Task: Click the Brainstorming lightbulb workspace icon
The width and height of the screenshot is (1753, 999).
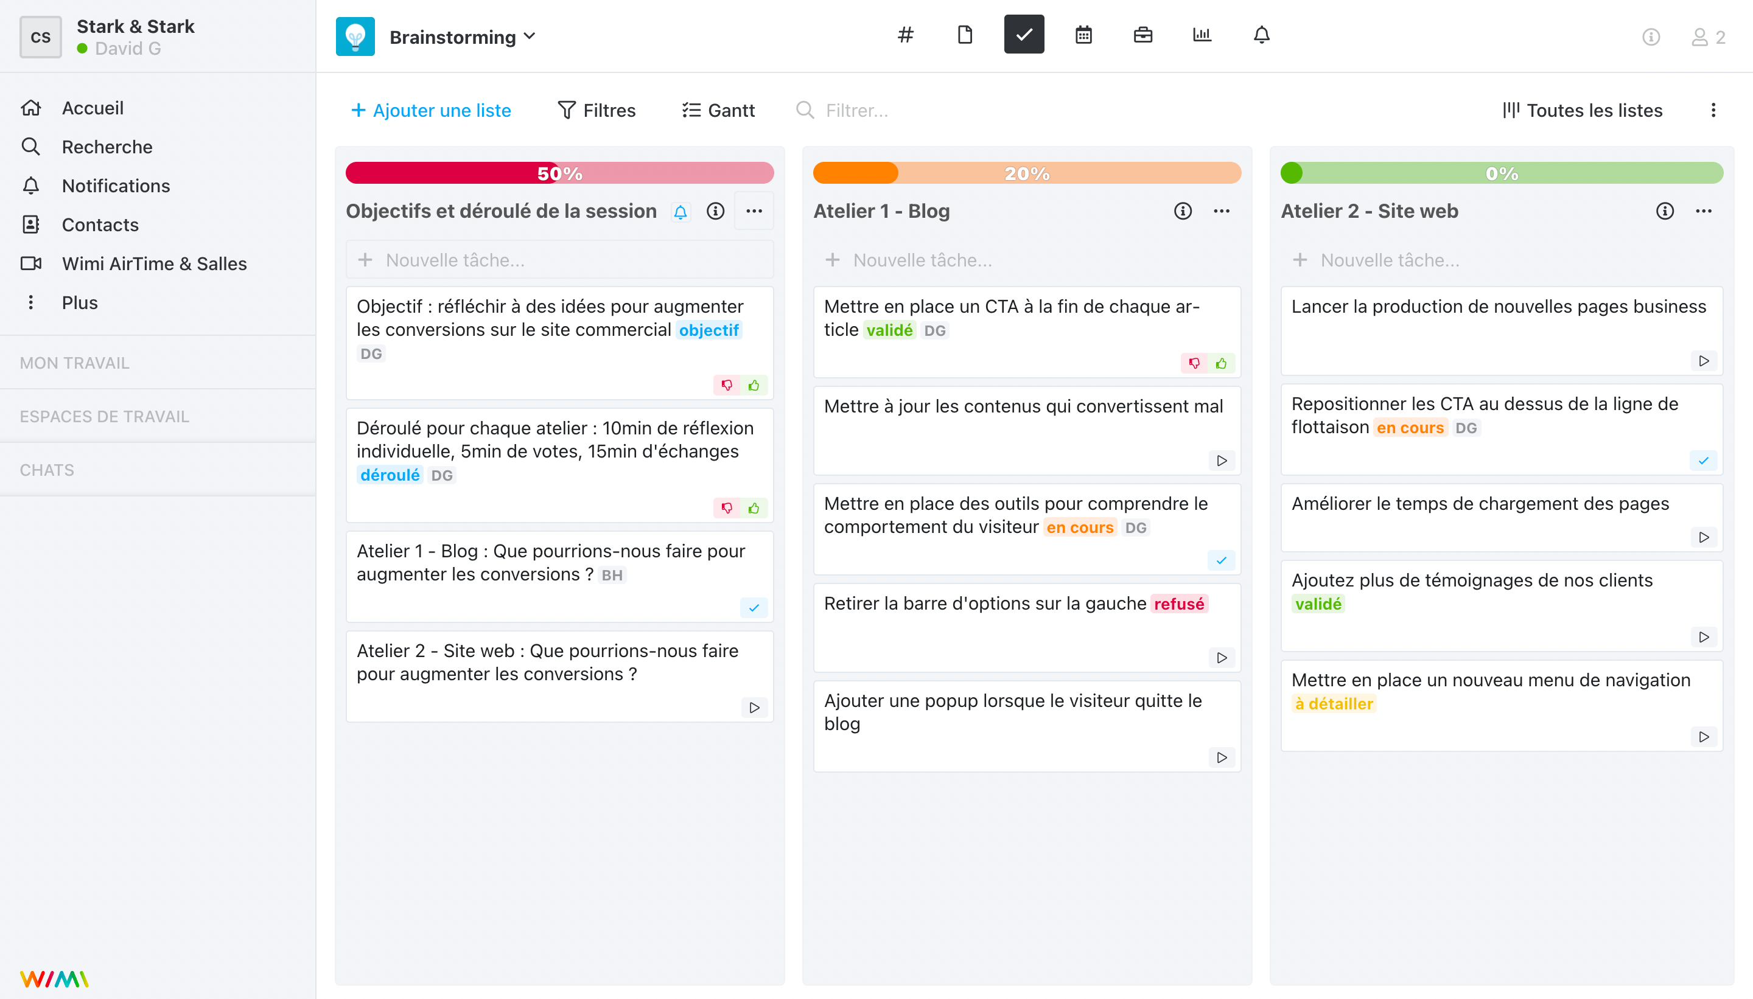Action: click(x=355, y=37)
